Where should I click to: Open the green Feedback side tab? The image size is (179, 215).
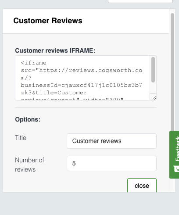174,154
